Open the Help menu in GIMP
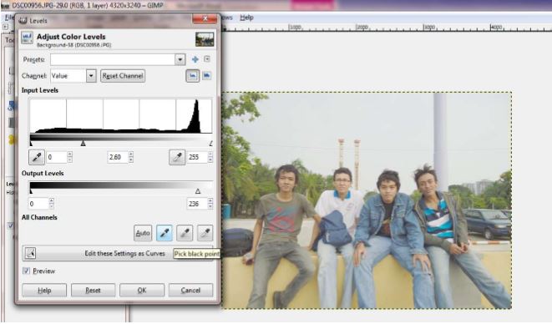Image resolution: width=552 pixels, height=324 pixels. coord(246,18)
